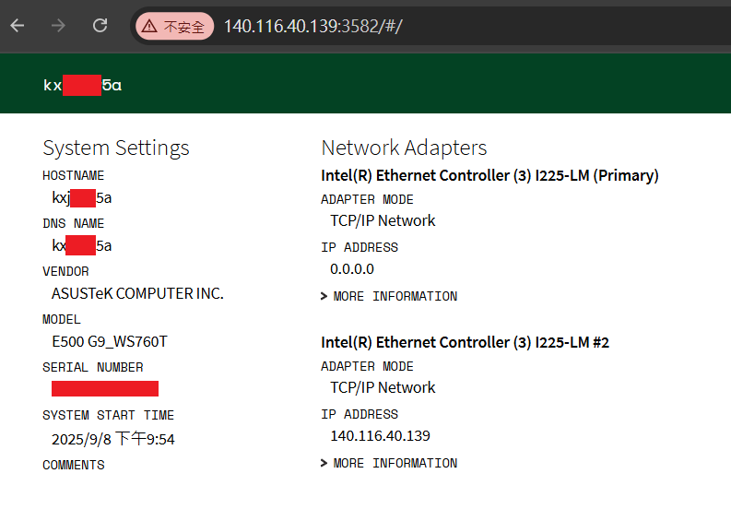Screen dimensions: 731x509
Task: Click the VENDOR label
Action: tap(65, 271)
